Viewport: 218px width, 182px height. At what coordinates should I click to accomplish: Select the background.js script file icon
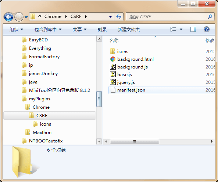tap(113, 67)
